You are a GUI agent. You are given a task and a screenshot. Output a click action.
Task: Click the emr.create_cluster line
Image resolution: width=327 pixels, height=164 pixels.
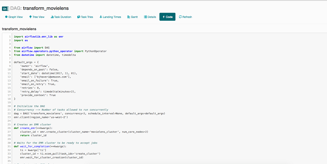(84, 132)
